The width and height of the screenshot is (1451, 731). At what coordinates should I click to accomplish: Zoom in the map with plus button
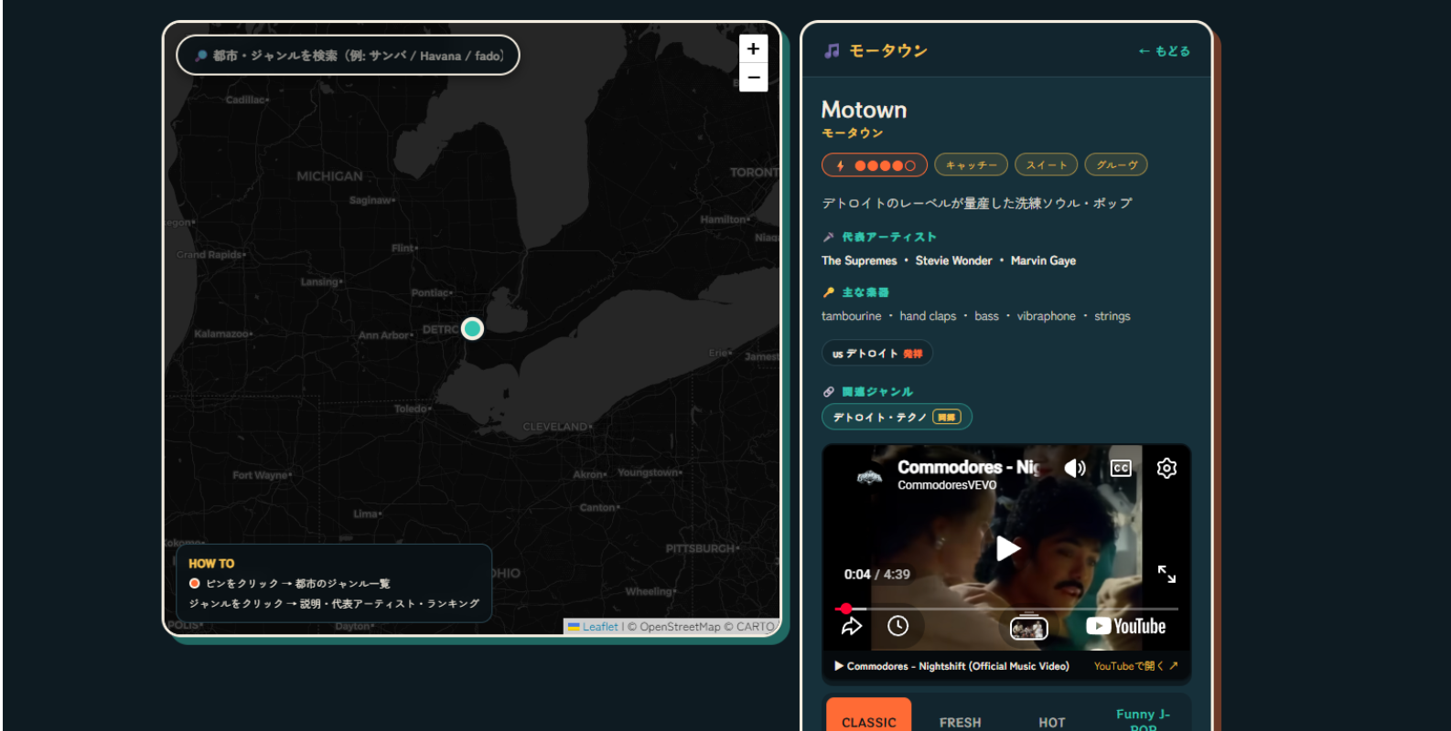coord(753,49)
